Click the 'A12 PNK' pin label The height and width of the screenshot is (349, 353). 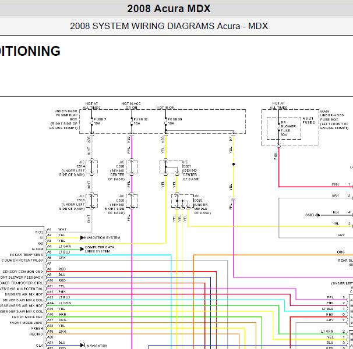pos(57,291)
